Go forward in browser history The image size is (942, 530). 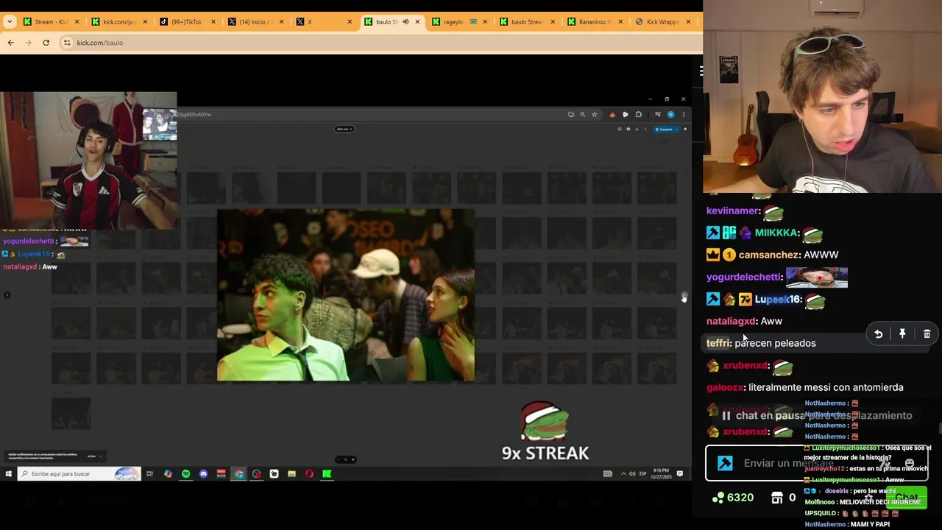pyautogui.click(x=28, y=43)
